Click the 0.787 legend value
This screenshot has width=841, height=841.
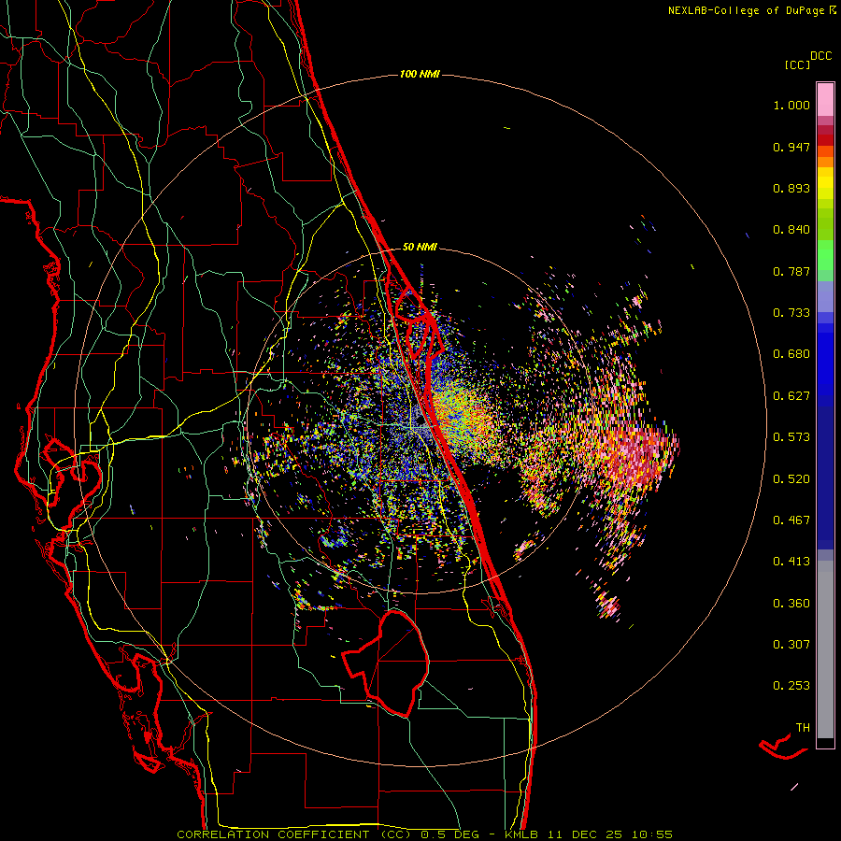pos(791,271)
